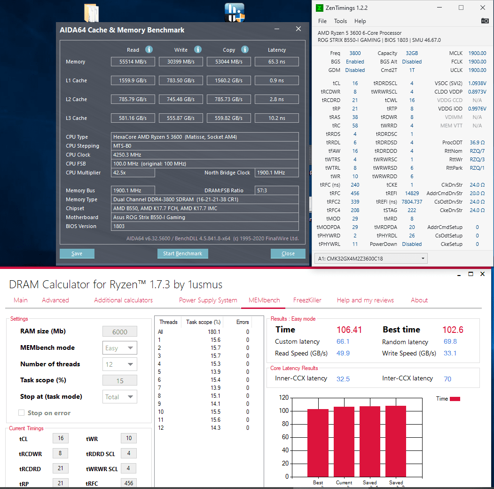This screenshot has width=494, height=489.
Task: Expand the A1 memory module dropdown in ZenTimings
Action: 371,259
